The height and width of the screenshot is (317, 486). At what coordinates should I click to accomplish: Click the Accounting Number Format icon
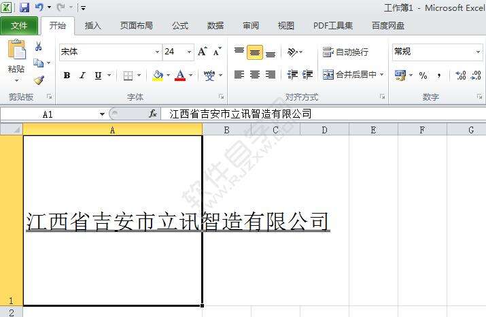point(400,75)
